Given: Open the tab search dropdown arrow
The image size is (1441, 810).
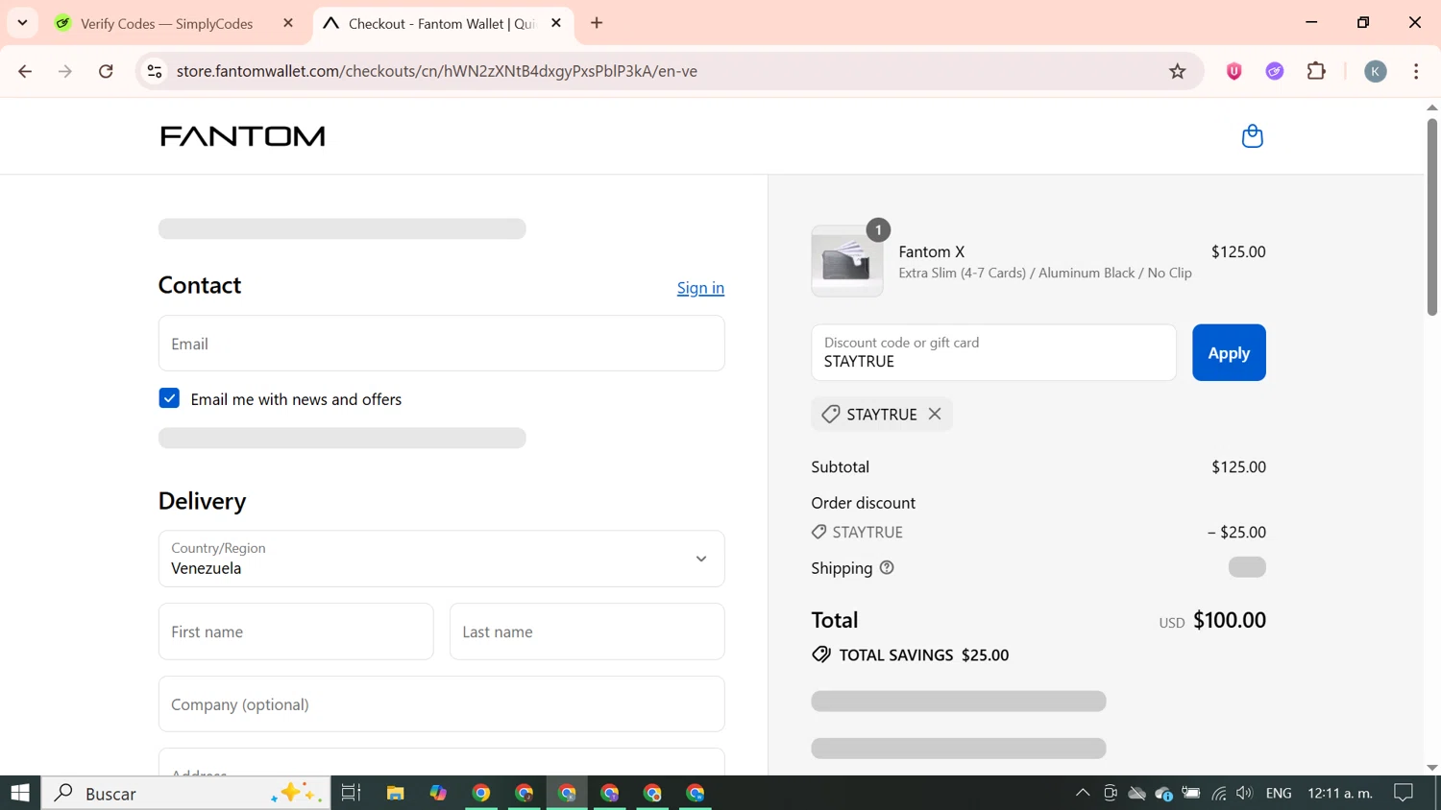Looking at the screenshot, I should 22,22.
